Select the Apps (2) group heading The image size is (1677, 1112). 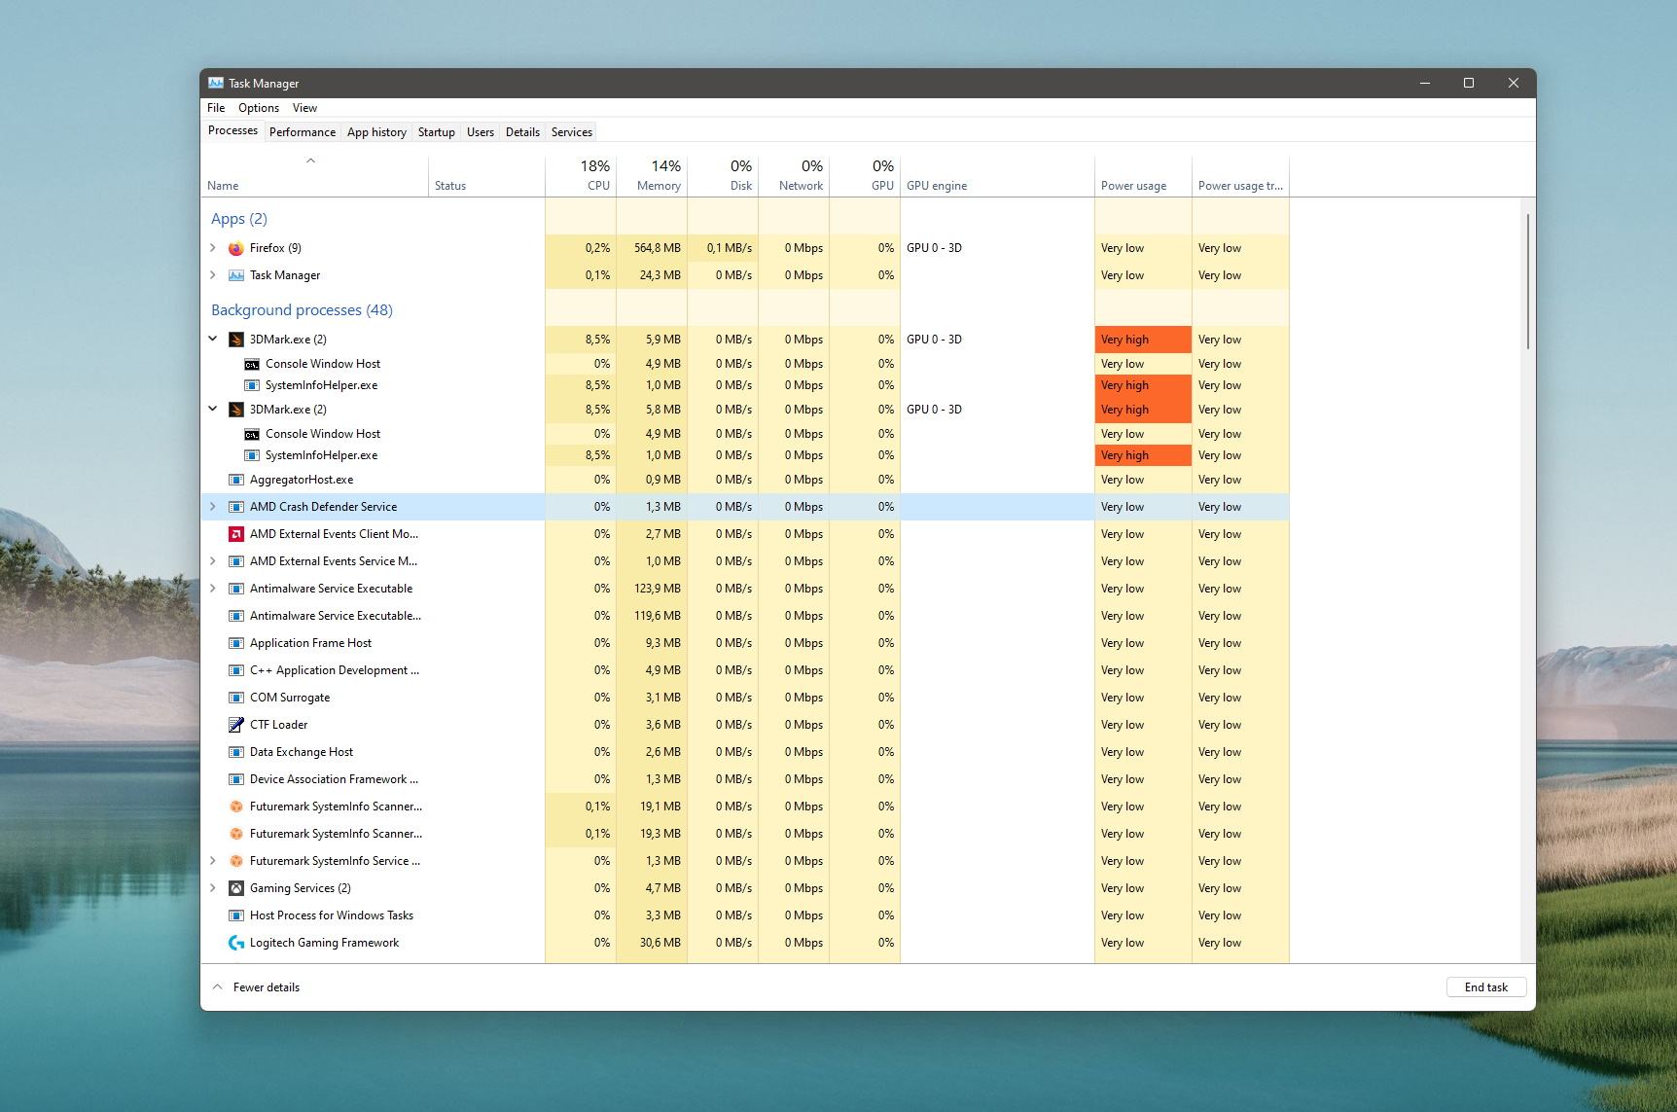point(238,219)
